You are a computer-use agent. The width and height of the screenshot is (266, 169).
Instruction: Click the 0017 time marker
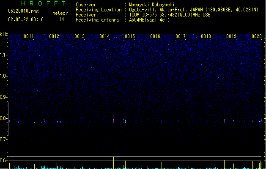pyautogui.click(x=181, y=36)
